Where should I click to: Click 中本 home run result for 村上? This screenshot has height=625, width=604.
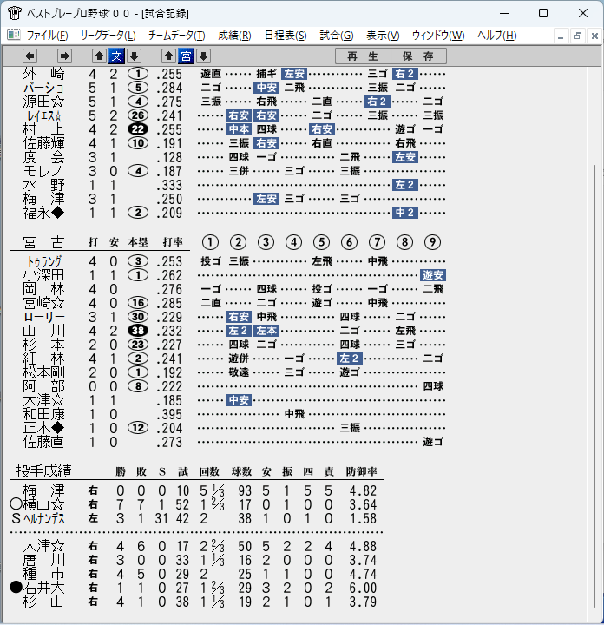coord(239,129)
